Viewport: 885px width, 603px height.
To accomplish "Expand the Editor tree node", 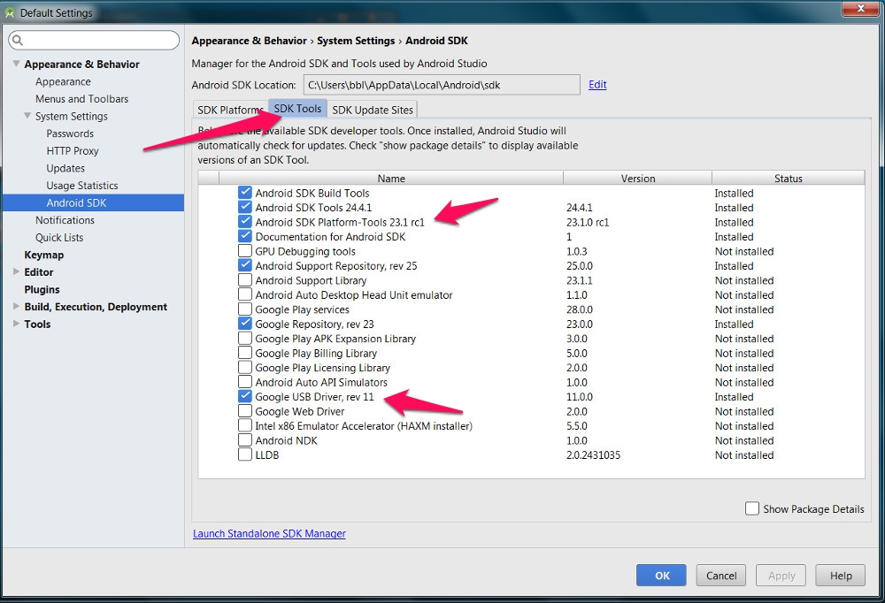I will click(16, 272).
